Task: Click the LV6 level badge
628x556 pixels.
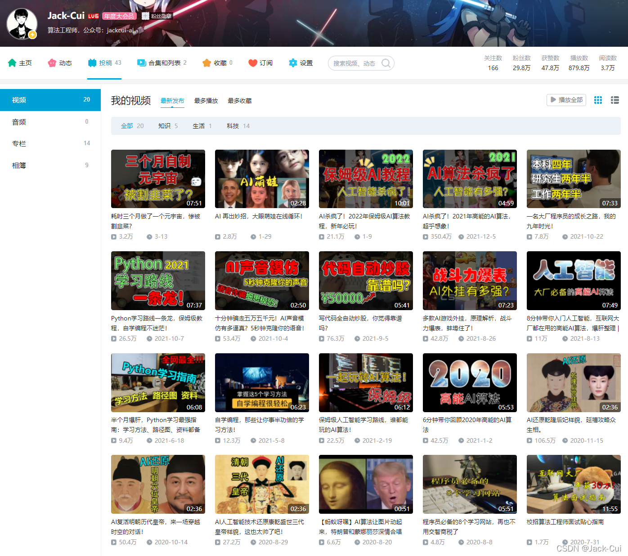Action: pos(93,16)
